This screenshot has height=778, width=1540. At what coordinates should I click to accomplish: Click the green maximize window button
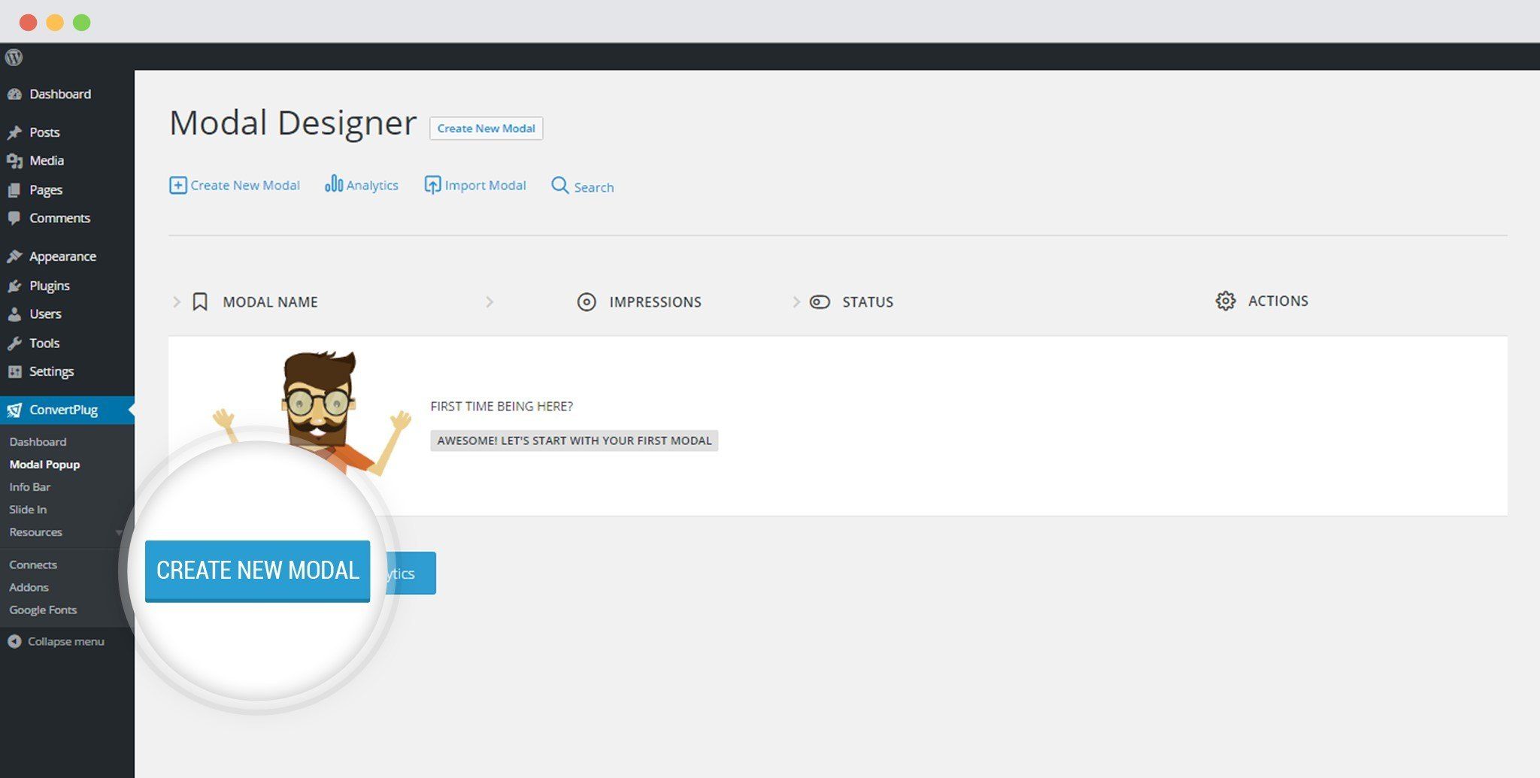pos(81,23)
